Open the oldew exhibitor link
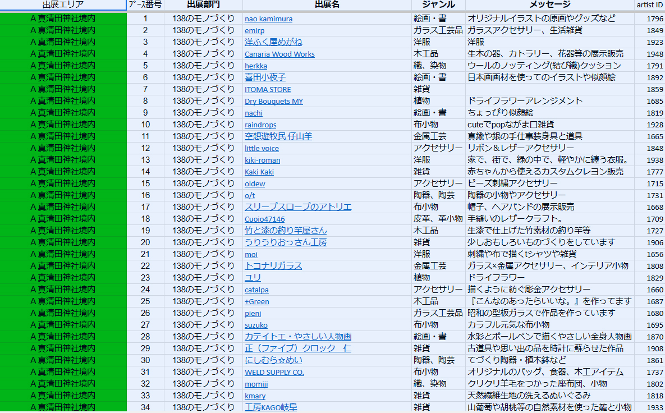665x413 pixels. (254, 183)
